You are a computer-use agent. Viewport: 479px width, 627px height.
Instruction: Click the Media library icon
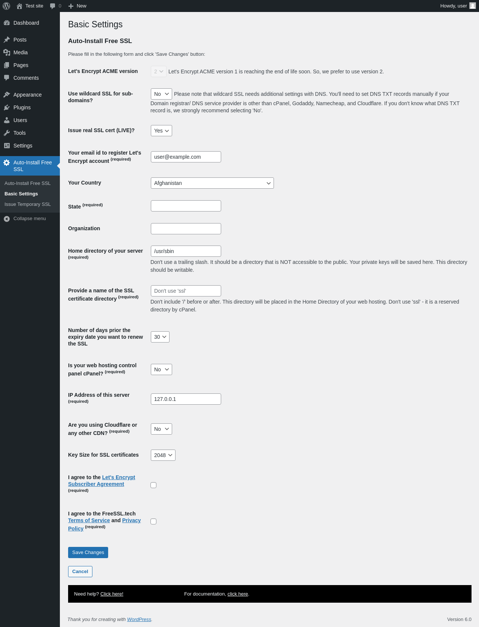click(x=7, y=52)
